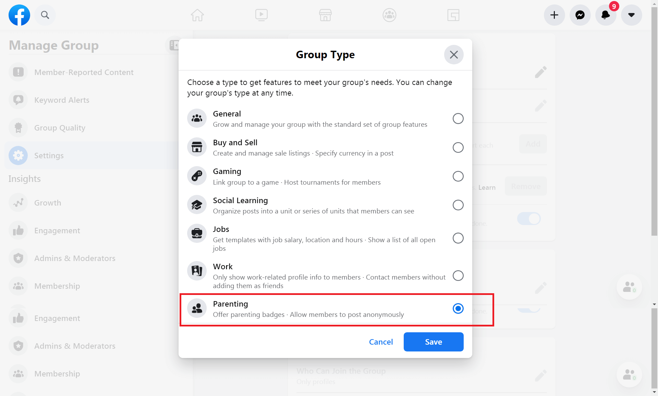Select the General group type radio button
Screen dimensions: 658x396
(x=458, y=119)
